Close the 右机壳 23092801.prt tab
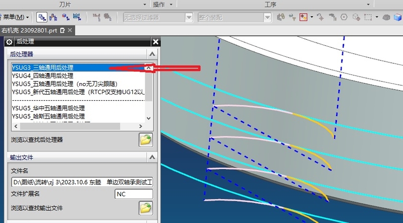Viewport: 403px width, 223px height. (70, 30)
